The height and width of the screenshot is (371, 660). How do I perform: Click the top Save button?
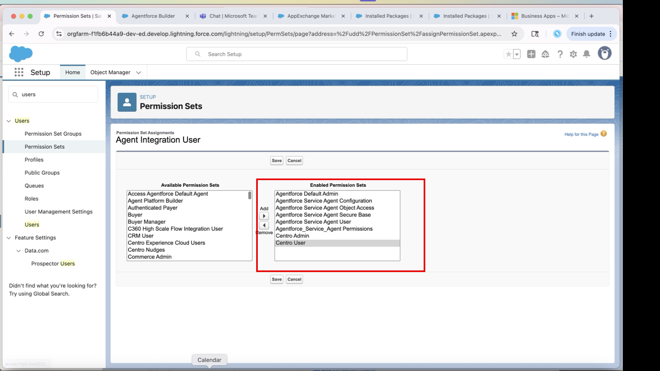tap(277, 160)
